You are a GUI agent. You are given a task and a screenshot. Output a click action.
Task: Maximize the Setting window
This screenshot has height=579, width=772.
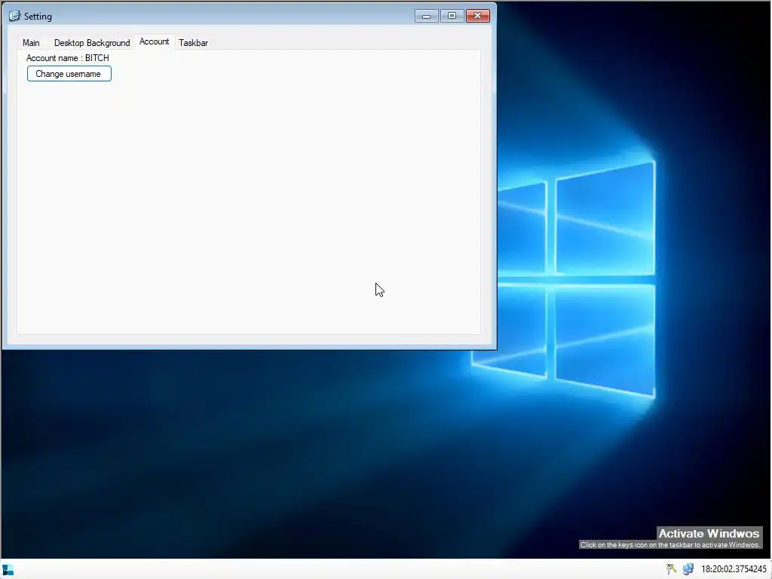452,17
